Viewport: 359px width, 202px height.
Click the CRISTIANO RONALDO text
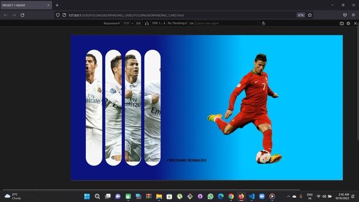coord(187,160)
